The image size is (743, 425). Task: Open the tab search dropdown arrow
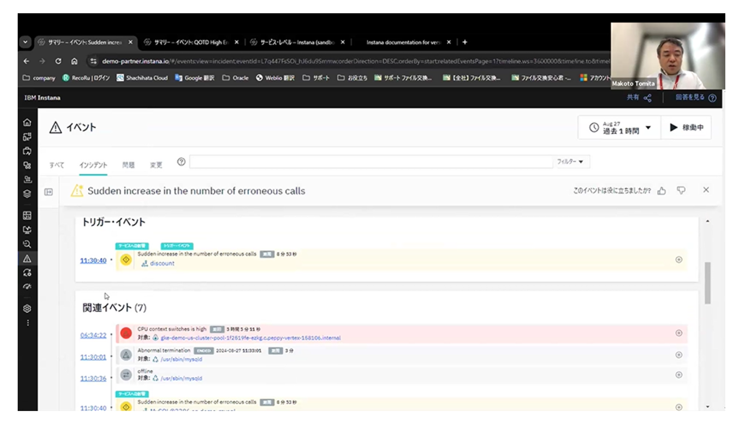pos(25,42)
